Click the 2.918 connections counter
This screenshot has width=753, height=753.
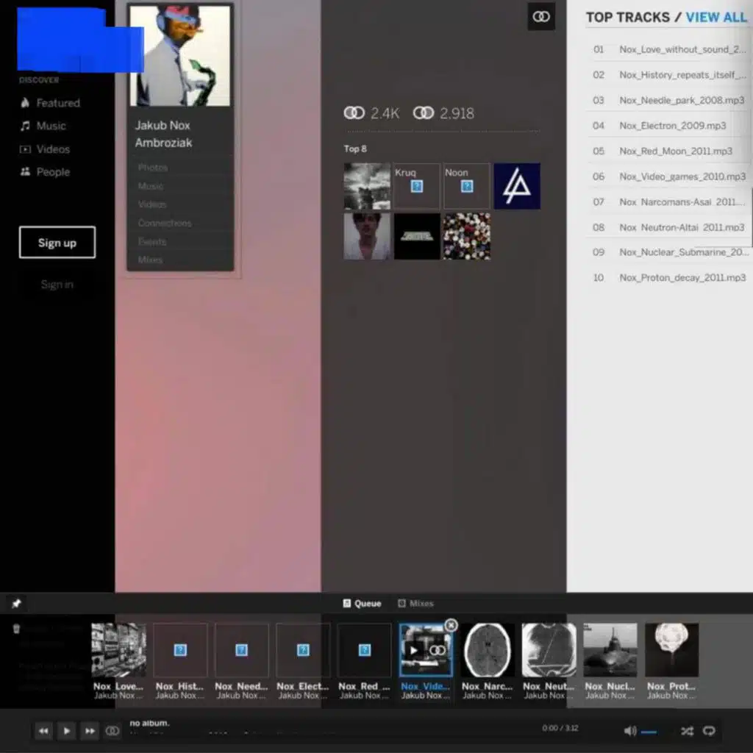point(443,113)
